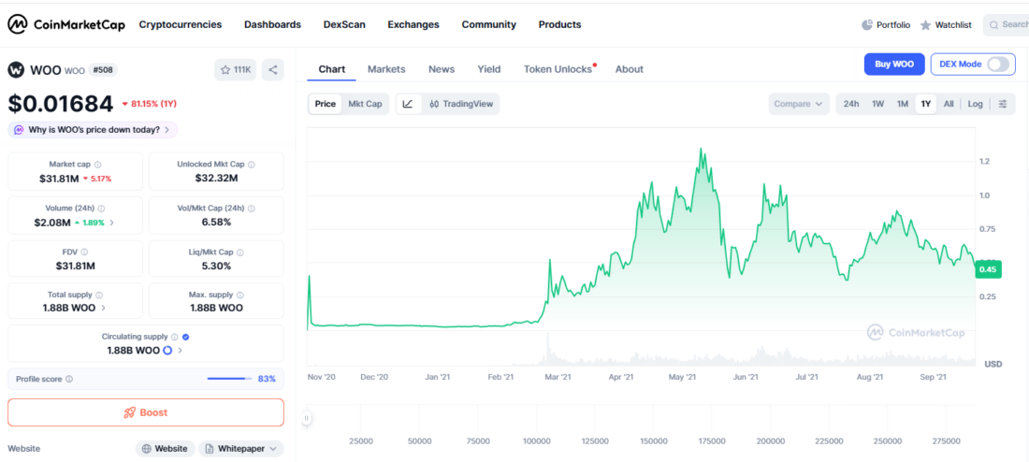Click the 0.45 current price label

coord(988,269)
